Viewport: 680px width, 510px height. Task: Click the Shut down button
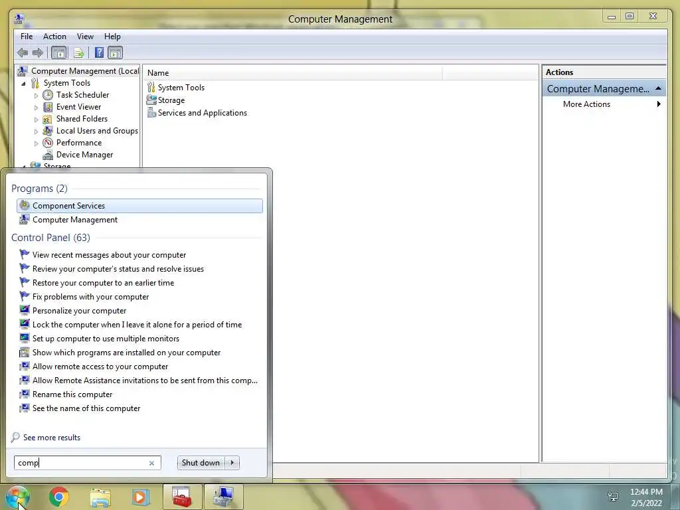point(201,463)
